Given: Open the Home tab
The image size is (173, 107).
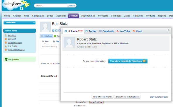Looking at the screenshot, I should pyautogui.click(x=7, y=16).
